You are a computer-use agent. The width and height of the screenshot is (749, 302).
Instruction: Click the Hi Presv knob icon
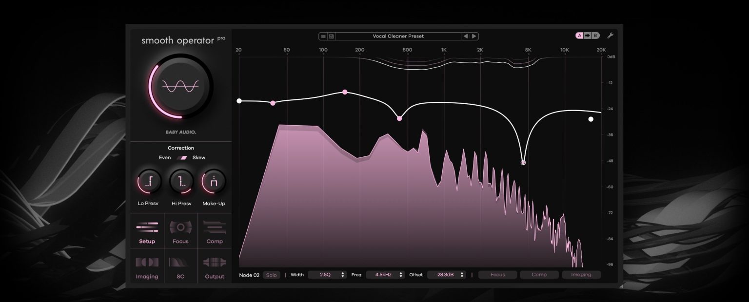(x=180, y=181)
